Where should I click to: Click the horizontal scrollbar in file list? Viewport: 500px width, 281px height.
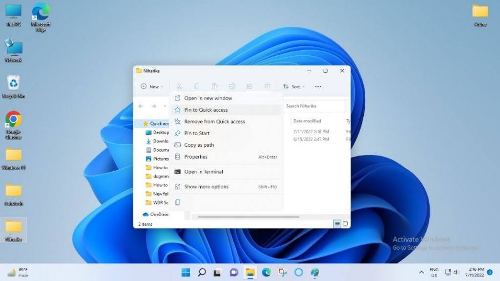click(x=249, y=217)
